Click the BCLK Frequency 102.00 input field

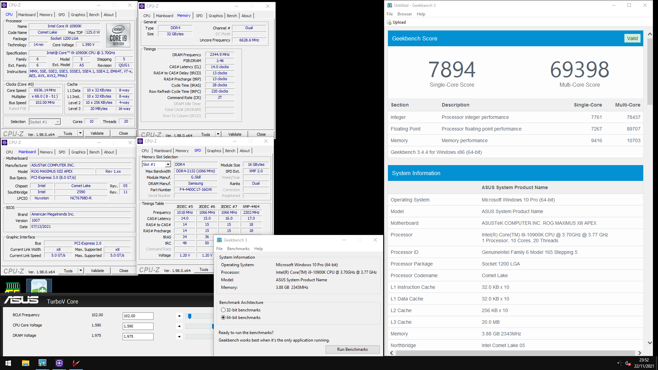click(x=138, y=316)
